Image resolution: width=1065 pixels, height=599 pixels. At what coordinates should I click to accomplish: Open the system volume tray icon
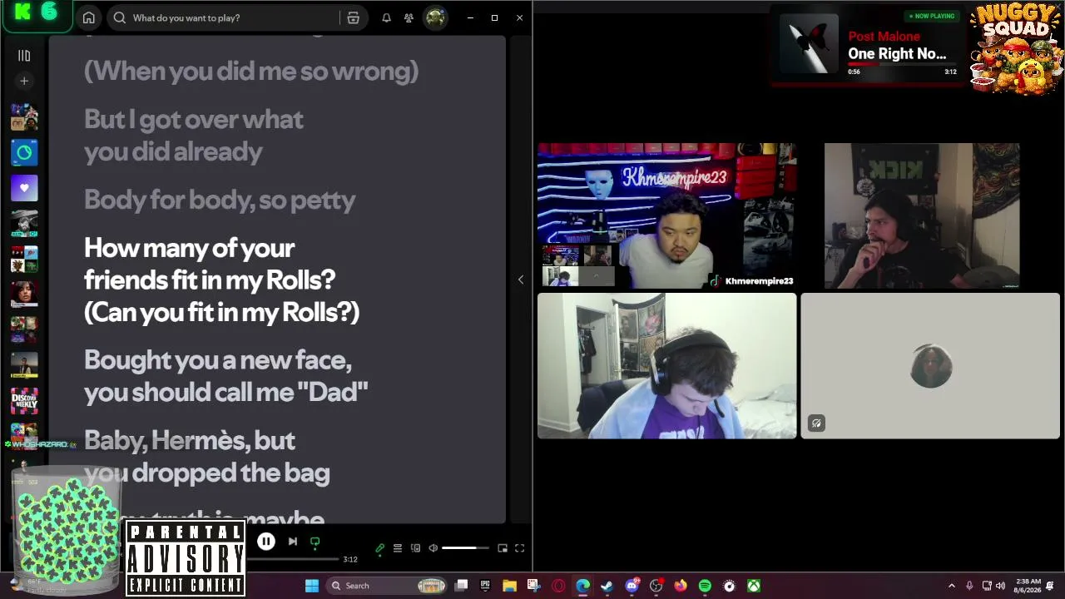(x=1000, y=586)
